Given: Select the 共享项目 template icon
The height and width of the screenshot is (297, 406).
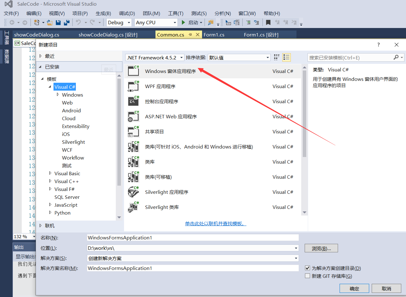Looking at the screenshot, I should [x=133, y=132].
